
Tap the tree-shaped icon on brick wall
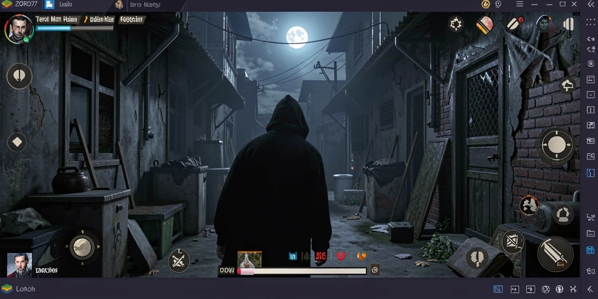pyautogui.click(x=567, y=85)
